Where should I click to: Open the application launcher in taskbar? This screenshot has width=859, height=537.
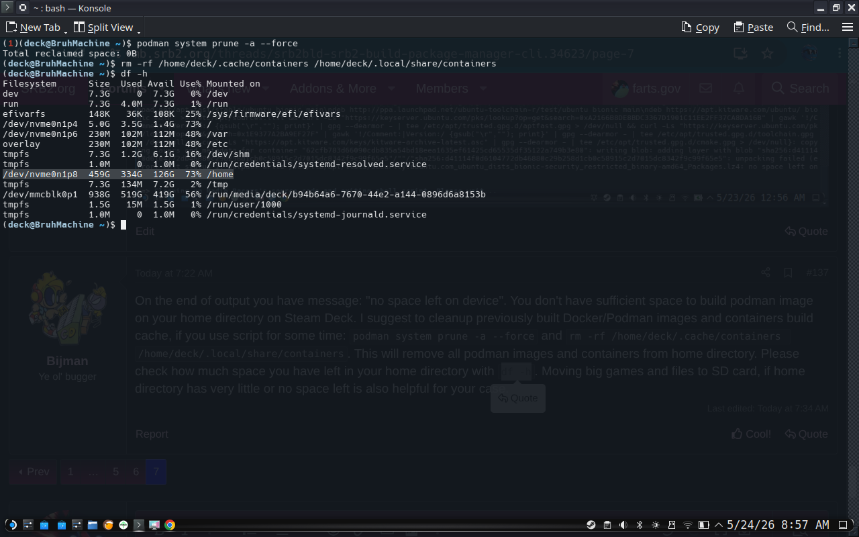coord(11,525)
